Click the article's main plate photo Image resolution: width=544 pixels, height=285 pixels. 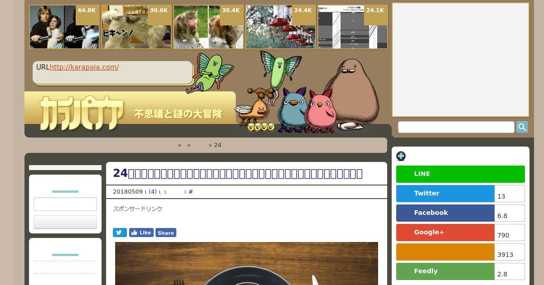[x=247, y=264]
